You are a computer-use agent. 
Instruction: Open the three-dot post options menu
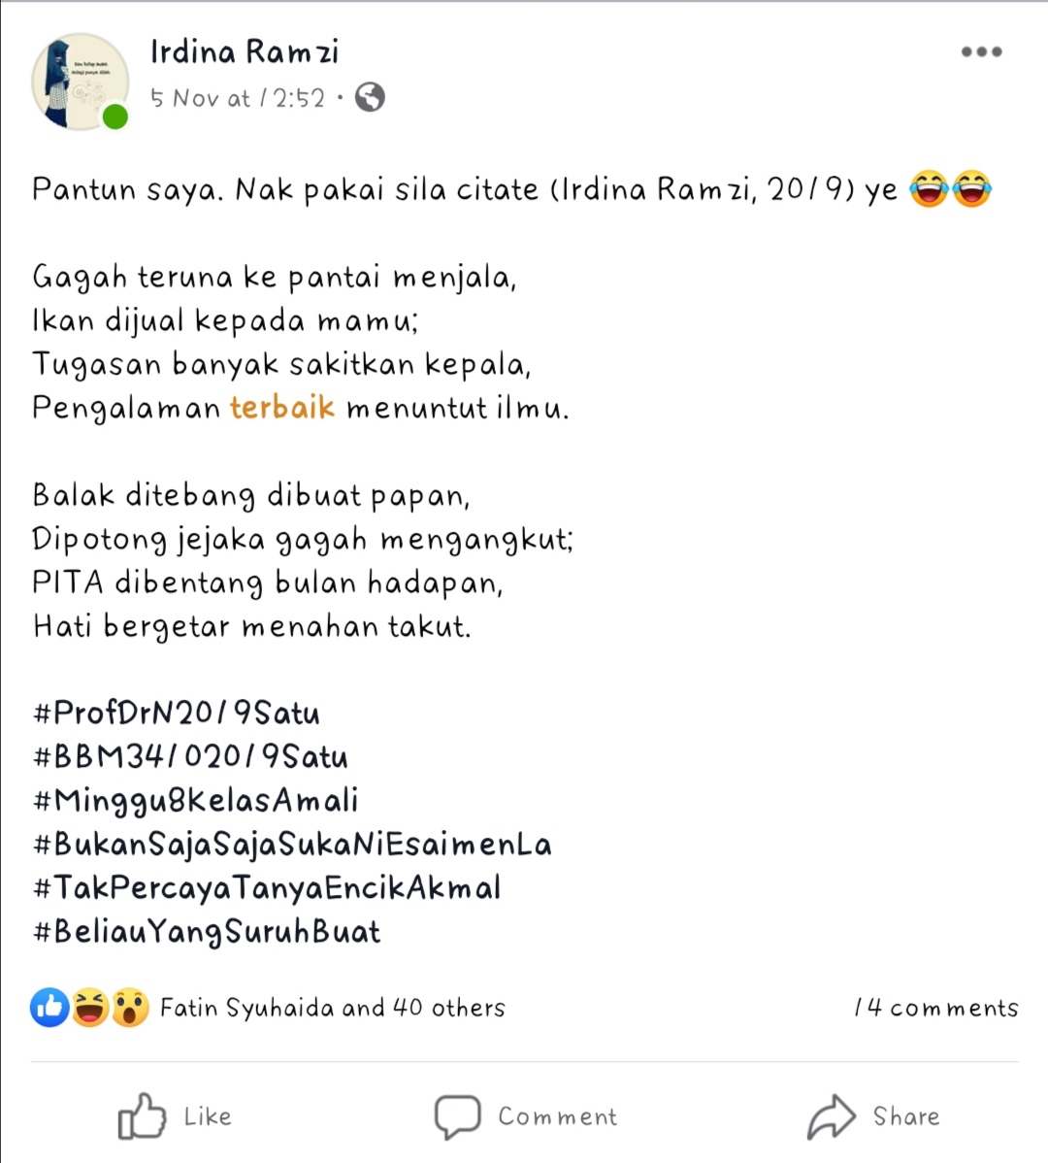click(x=981, y=51)
